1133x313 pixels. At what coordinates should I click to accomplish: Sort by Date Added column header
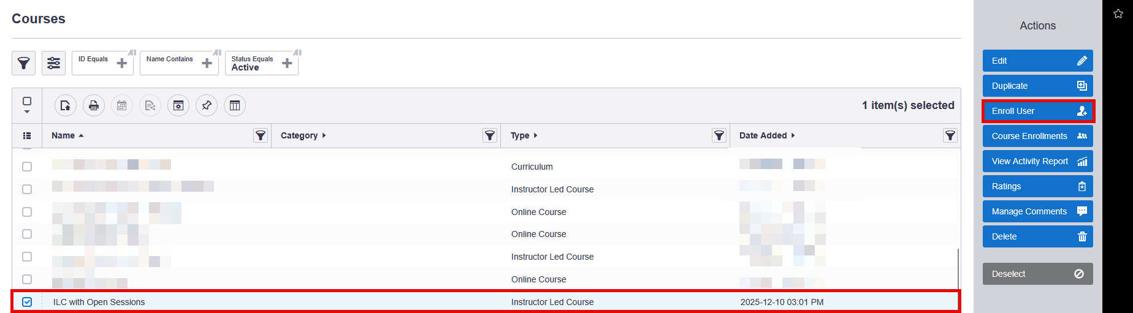pos(767,135)
